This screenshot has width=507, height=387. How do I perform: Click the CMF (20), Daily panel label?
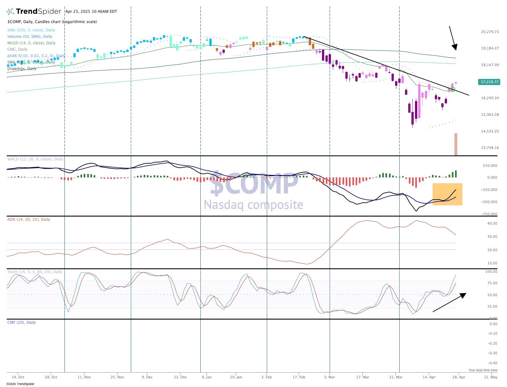click(x=21, y=322)
